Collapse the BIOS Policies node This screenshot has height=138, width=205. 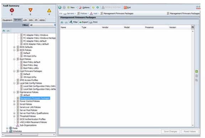[14, 50]
